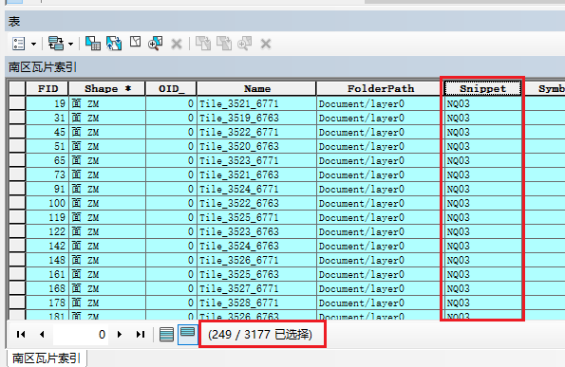This screenshot has height=367, width=565.
Task: Click the FID cell 161
Action: click(47, 274)
